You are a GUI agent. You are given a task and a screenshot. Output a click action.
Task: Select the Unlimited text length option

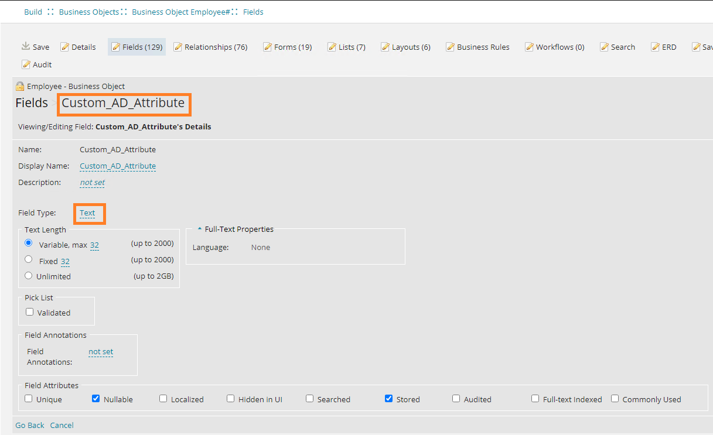coord(28,275)
